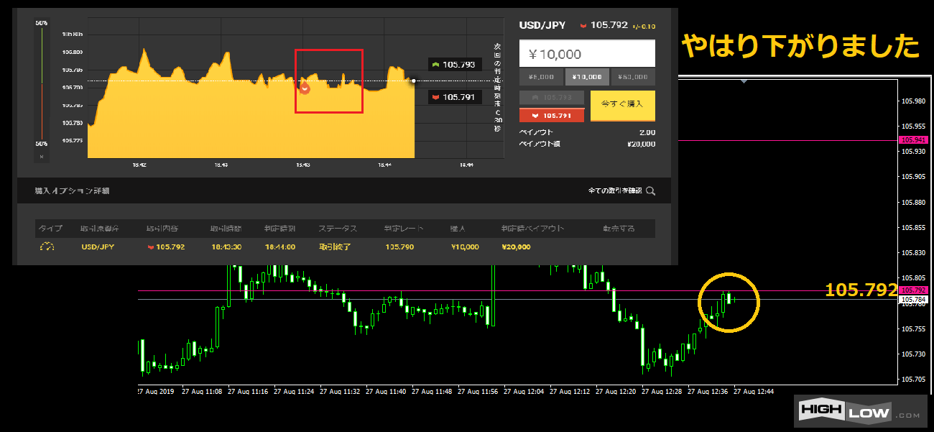Choose the ¥10,000 preset amount
The width and height of the screenshot is (934, 432).
point(587,77)
